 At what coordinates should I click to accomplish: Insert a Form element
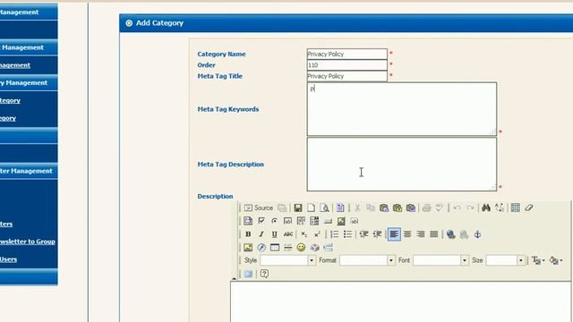click(248, 221)
